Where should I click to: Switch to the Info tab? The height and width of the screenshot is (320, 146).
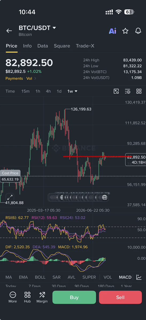pyautogui.click(x=27, y=46)
